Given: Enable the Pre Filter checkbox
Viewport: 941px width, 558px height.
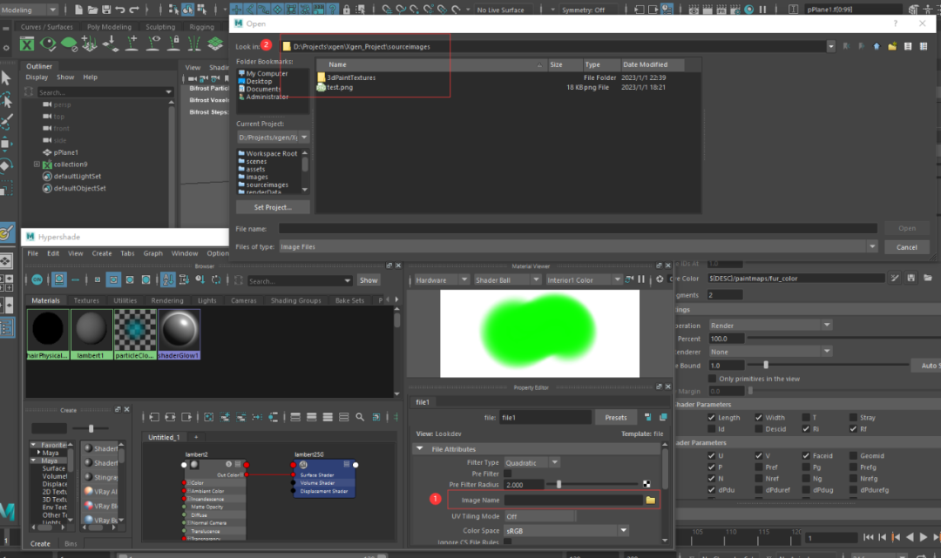Looking at the screenshot, I should click(508, 474).
